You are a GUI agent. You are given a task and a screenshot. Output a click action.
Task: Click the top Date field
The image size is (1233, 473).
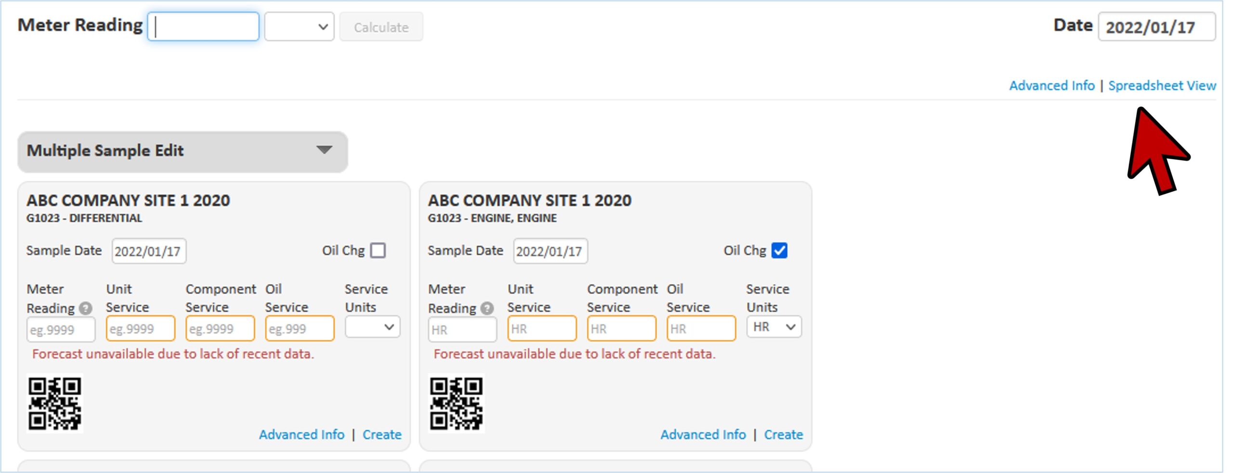[x=1156, y=27]
